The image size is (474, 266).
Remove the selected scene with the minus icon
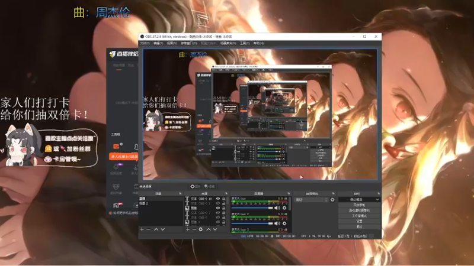(x=149, y=229)
